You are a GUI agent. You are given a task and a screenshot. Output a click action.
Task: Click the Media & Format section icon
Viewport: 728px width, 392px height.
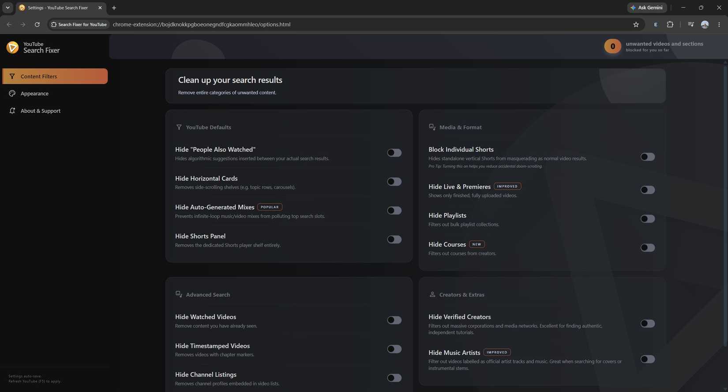pos(432,127)
